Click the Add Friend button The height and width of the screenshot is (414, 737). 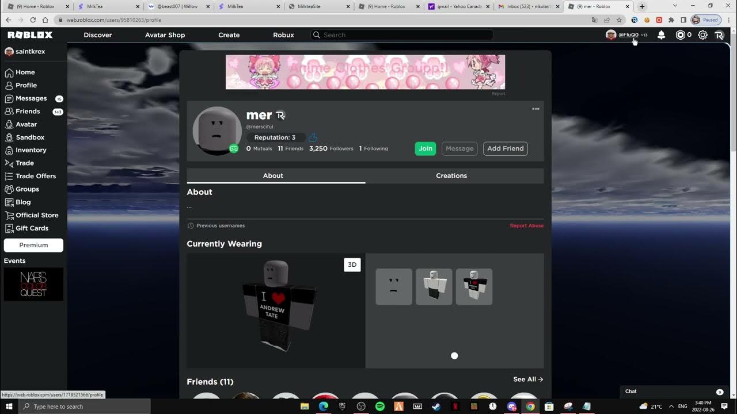tap(506, 148)
